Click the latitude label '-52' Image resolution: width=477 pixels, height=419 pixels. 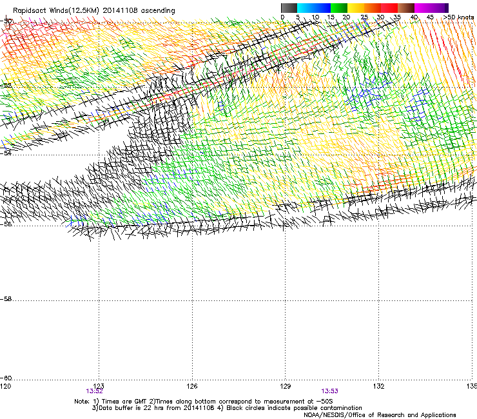tap(6, 86)
